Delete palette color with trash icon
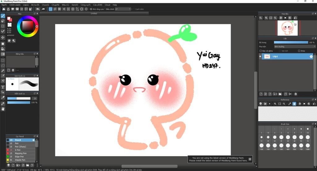This screenshot has height=171, width=317. (13, 70)
